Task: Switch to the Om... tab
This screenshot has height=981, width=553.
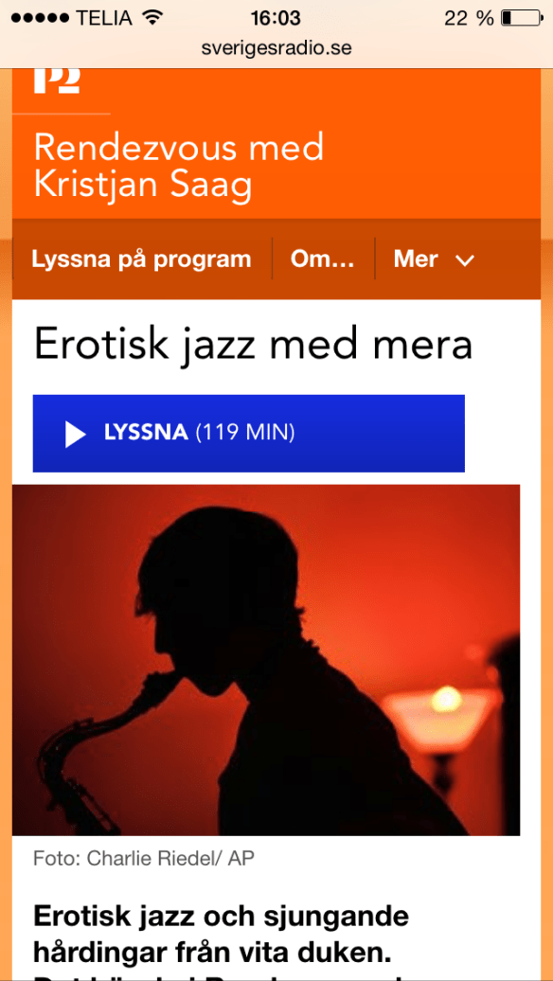Action: coord(322,259)
